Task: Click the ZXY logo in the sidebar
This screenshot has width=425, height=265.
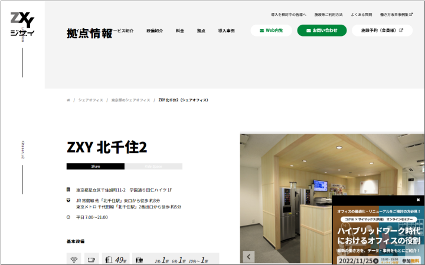Action: click(22, 24)
